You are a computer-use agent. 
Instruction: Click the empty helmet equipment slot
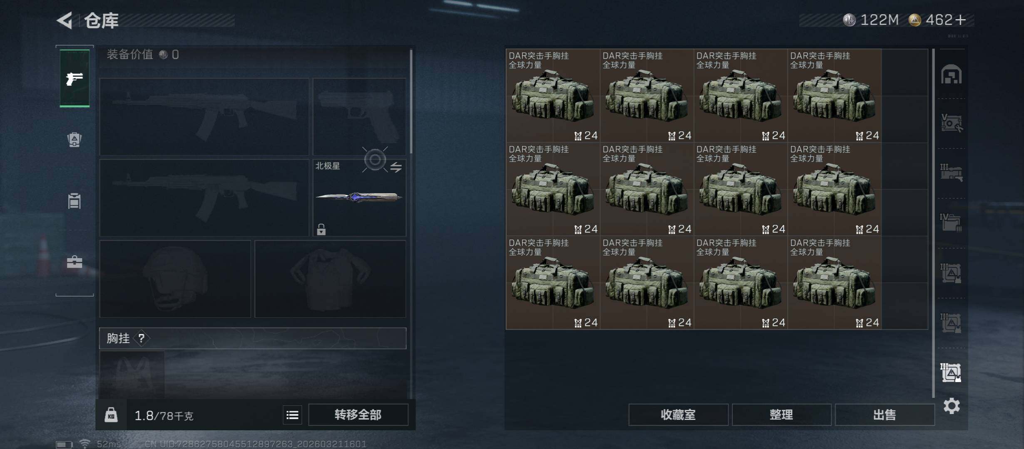pyautogui.click(x=175, y=279)
